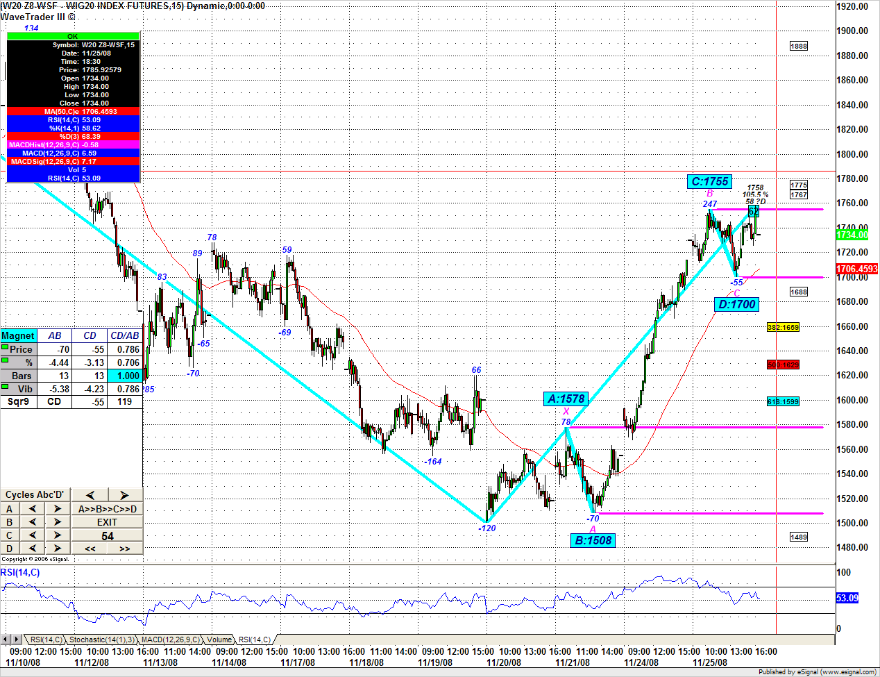
Task: Open the MACD(12,26,9,C) tab
Action: click(x=170, y=640)
